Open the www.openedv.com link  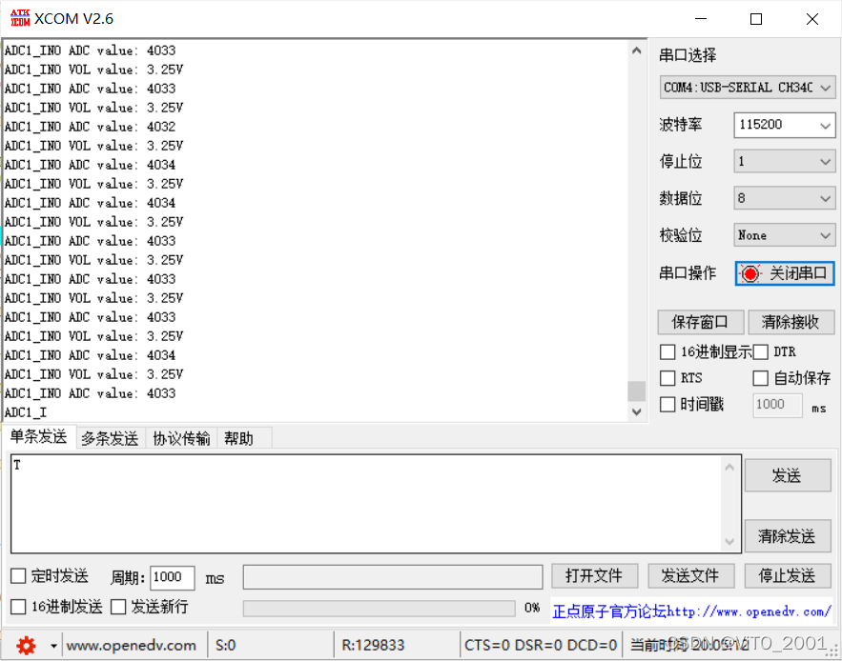(x=133, y=645)
